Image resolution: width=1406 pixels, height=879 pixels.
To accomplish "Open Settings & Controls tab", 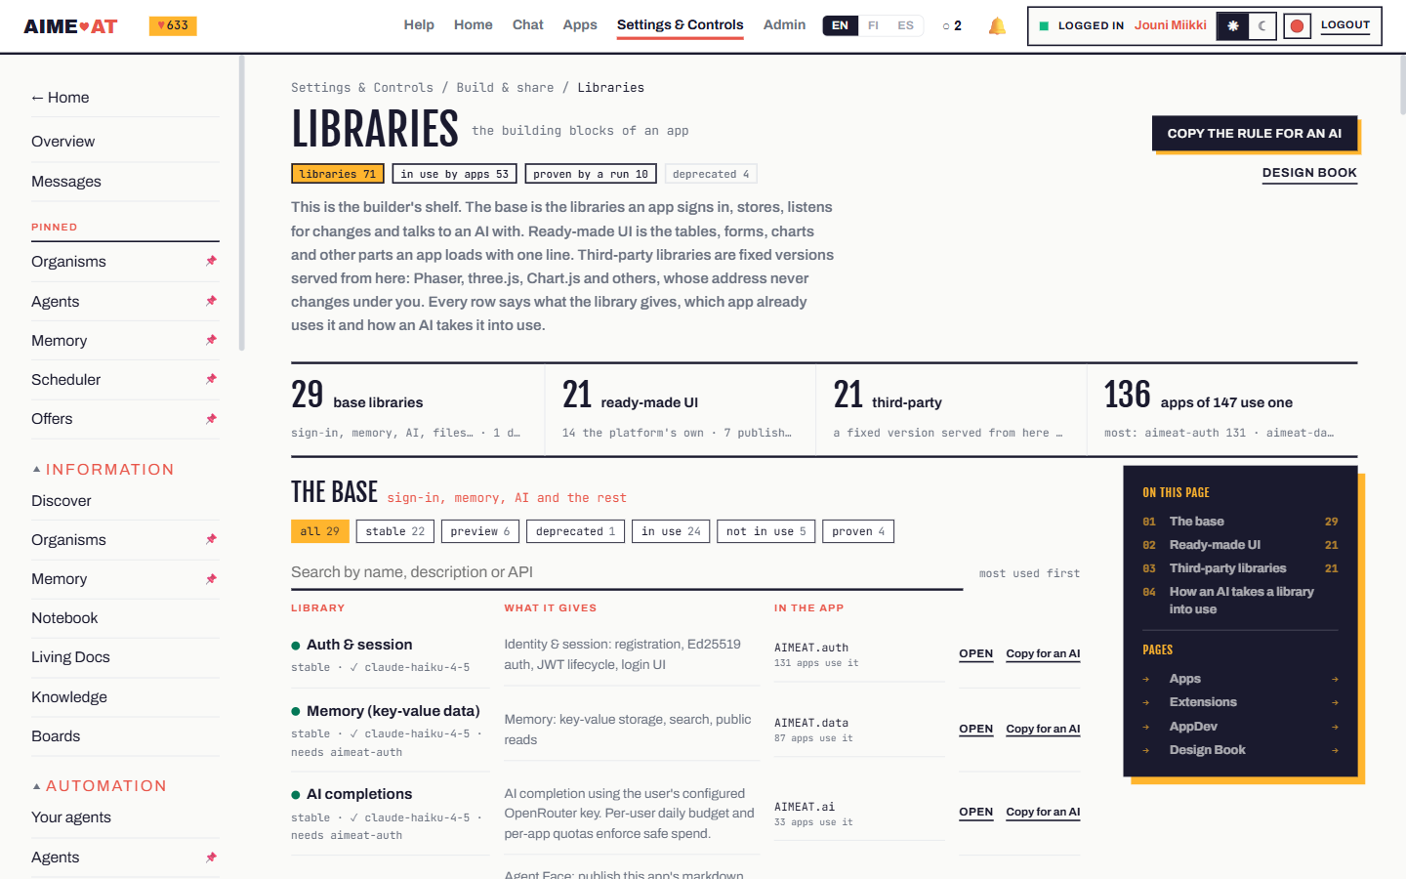I will coord(680,25).
